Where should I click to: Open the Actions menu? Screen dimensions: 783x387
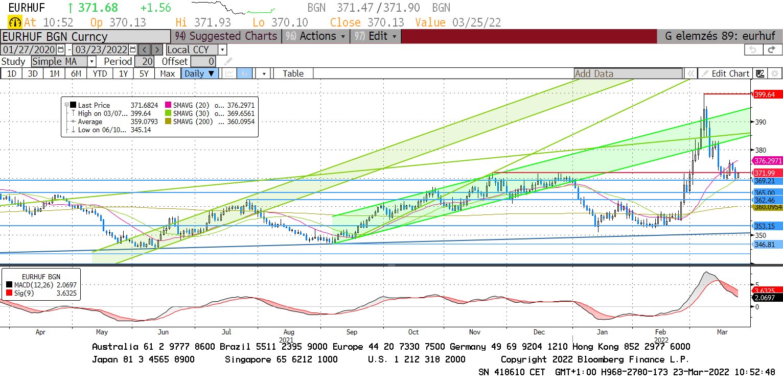pyautogui.click(x=315, y=36)
